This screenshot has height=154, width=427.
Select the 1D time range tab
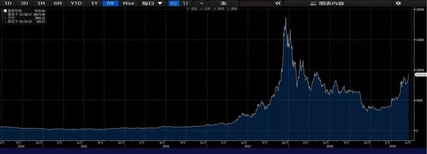[8, 3]
